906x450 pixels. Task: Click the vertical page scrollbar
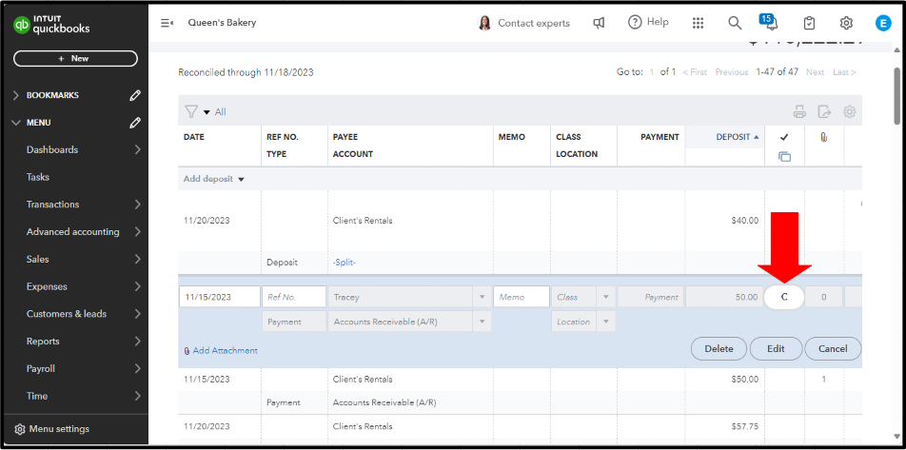click(x=896, y=95)
